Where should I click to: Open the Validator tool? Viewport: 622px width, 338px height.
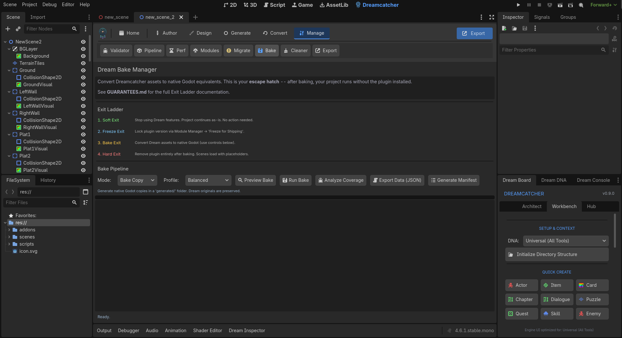pos(116,51)
